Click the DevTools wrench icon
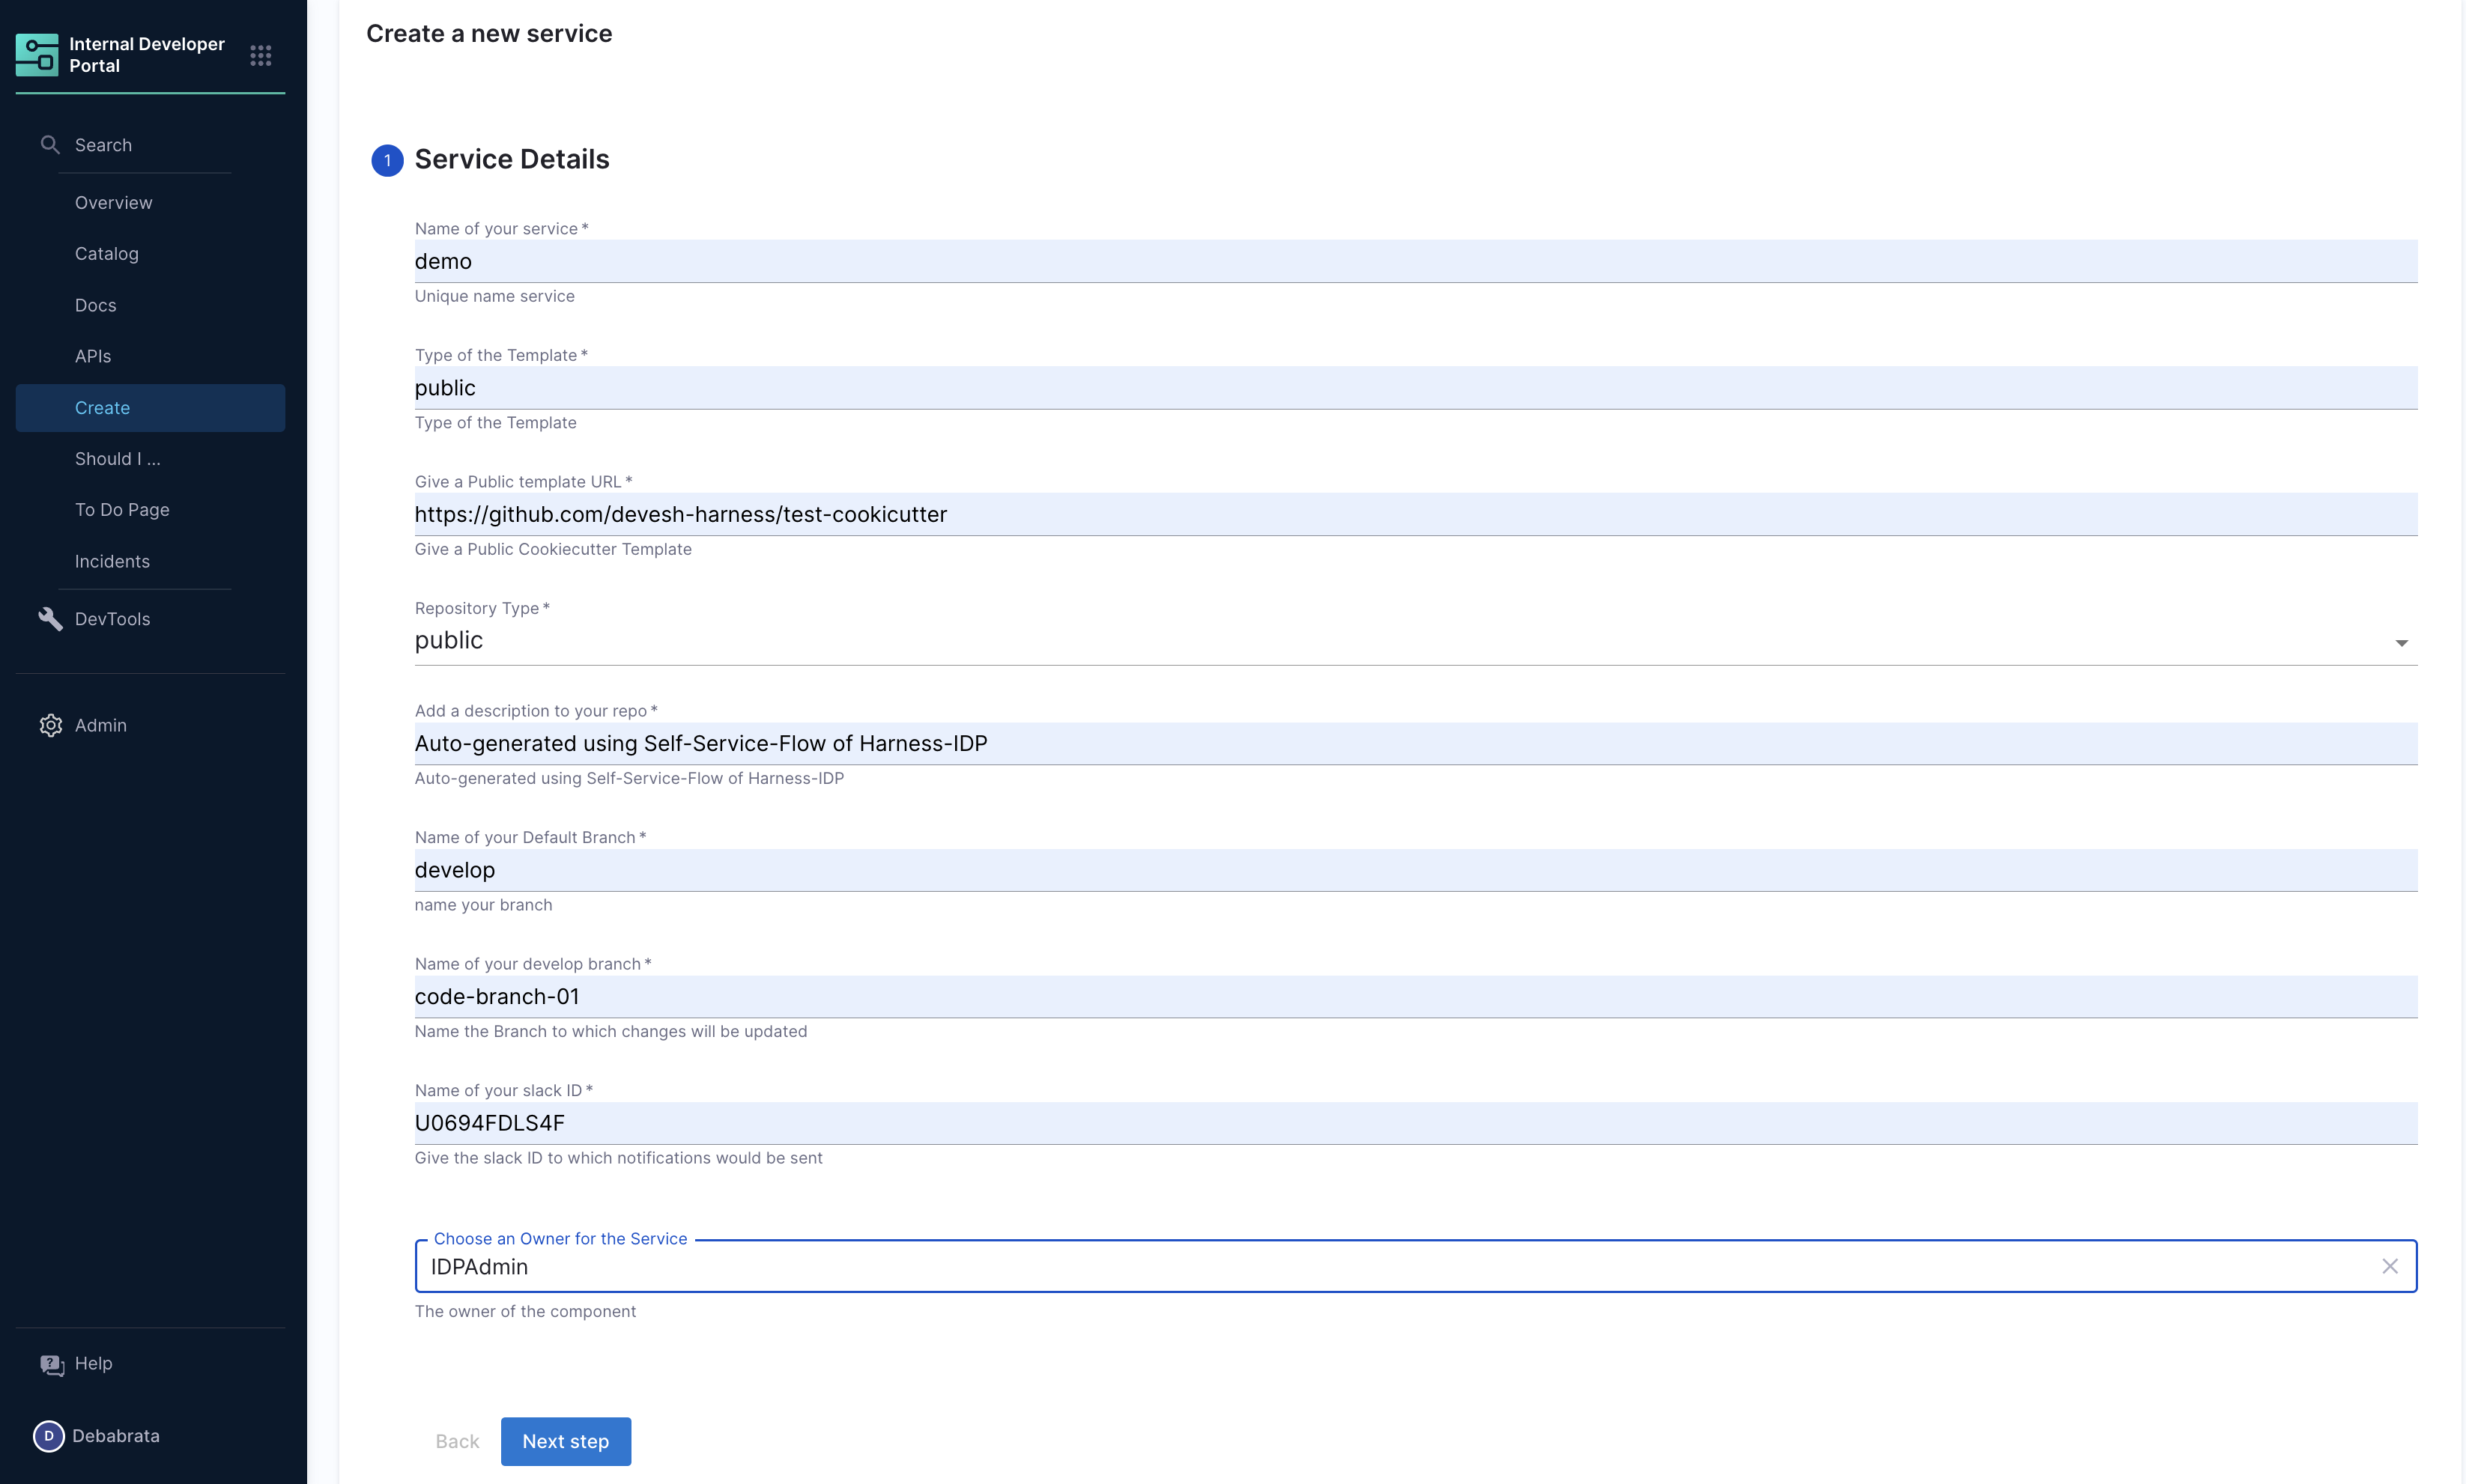2466x1484 pixels. pyautogui.click(x=50, y=619)
